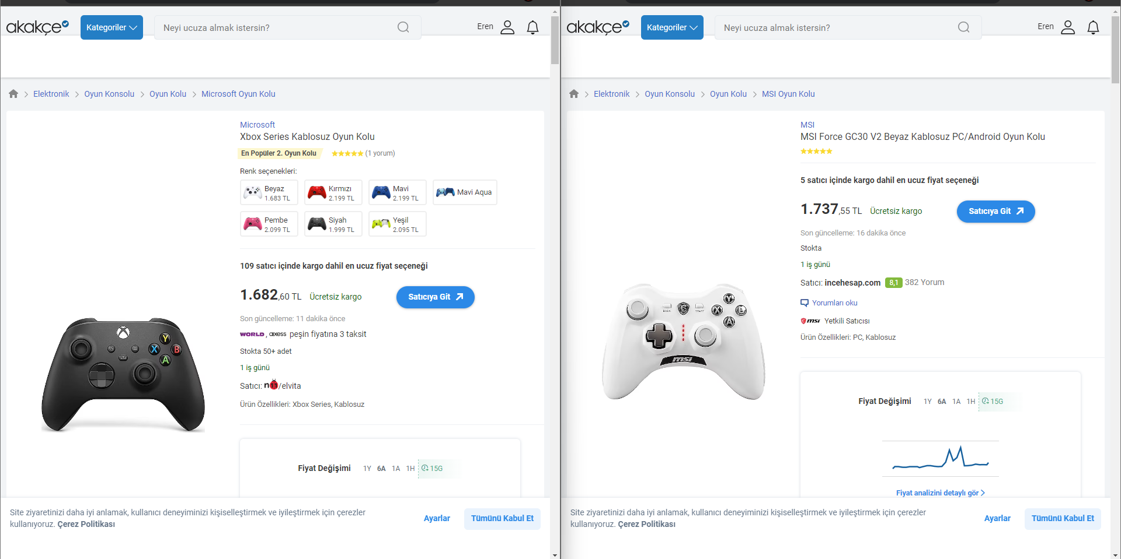Open MSI Oyun Kolu breadcrumb

788,94
